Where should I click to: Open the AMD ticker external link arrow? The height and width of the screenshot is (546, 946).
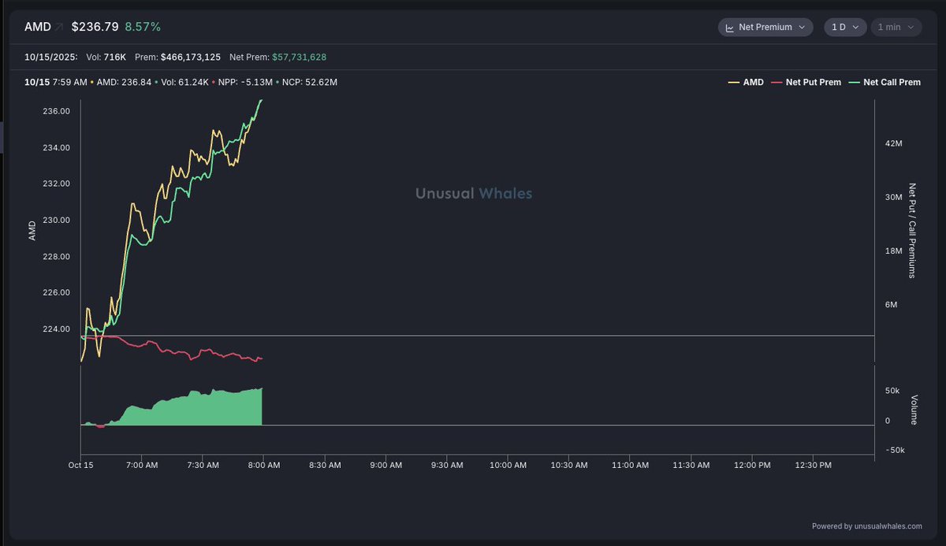pos(59,27)
